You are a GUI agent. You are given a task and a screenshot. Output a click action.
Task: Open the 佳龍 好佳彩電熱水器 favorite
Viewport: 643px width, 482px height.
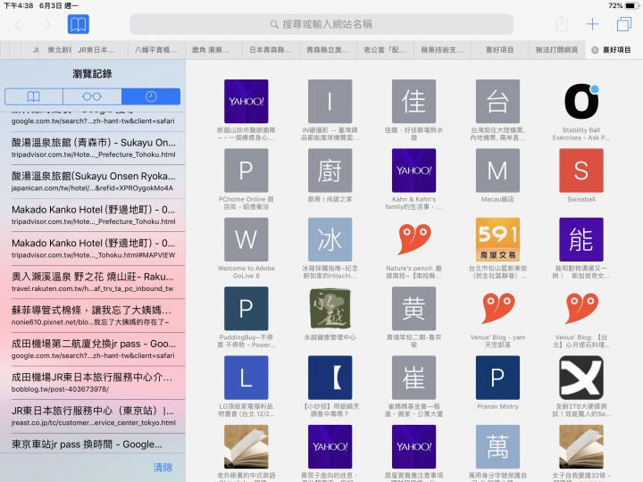(413, 101)
